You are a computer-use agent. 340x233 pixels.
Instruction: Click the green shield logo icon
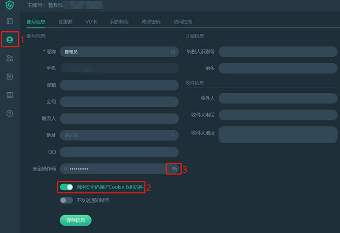[x=9, y=5]
